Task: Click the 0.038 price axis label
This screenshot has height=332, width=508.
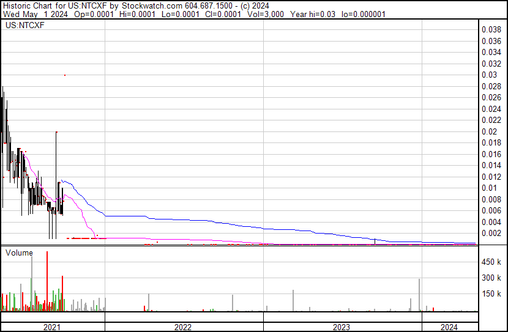Action: 491,29
